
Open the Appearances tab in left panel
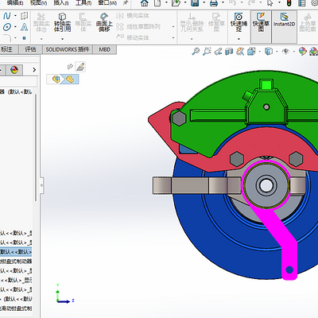point(14,70)
